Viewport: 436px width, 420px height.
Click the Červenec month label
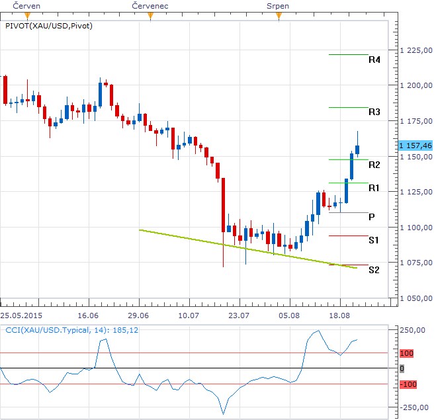pyautogui.click(x=150, y=6)
